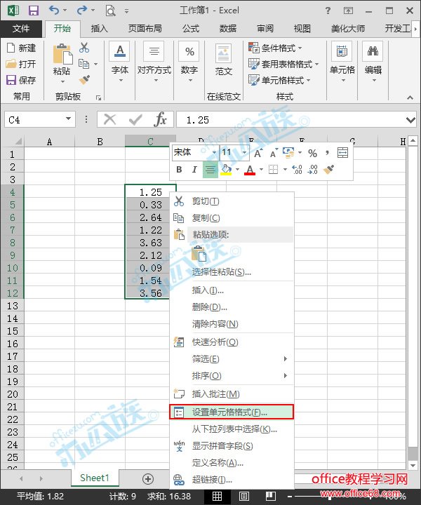Copy using the ribbon copy icon

pyautogui.click(x=84, y=64)
